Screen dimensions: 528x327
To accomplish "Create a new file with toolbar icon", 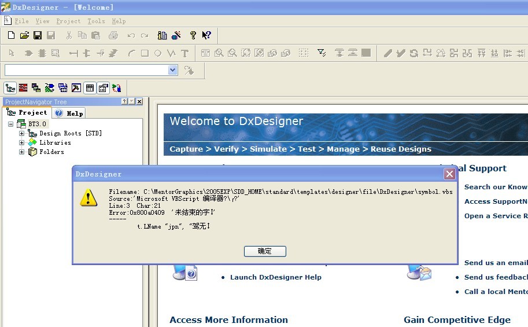I will point(11,35).
